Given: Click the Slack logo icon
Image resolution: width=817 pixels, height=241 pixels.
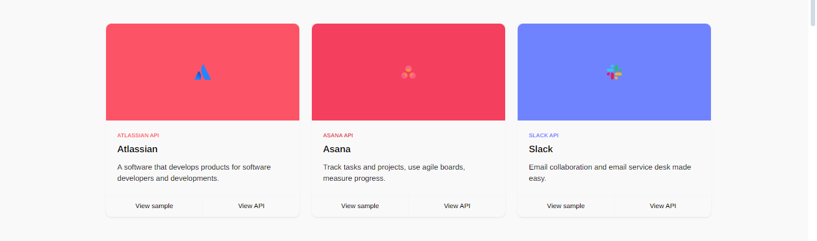Looking at the screenshot, I should click(614, 72).
